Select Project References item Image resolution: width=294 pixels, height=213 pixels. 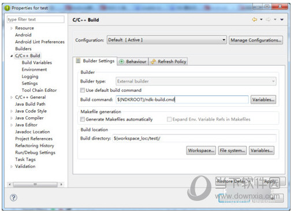(34, 139)
